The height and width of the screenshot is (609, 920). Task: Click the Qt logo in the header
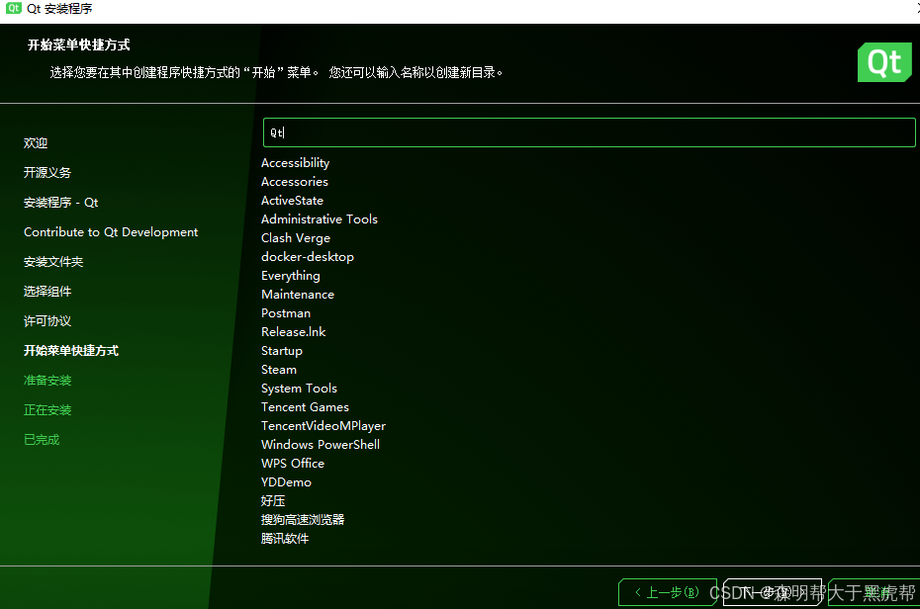click(x=884, y=62)
